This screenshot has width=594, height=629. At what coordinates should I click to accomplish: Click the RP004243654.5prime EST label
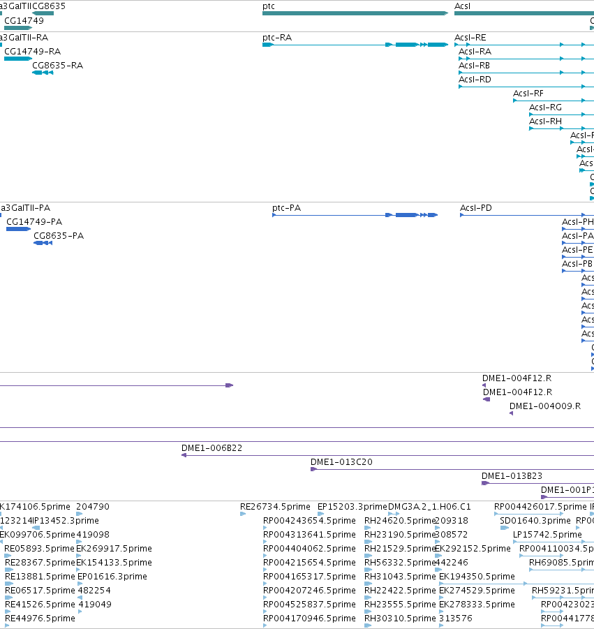[309, 521]
